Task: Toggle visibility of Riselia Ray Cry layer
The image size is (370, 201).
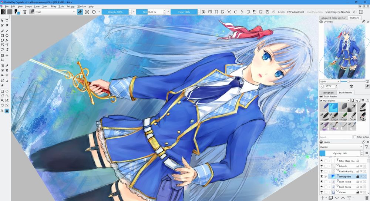Action: pyautogui.click(x=322, y=171)
